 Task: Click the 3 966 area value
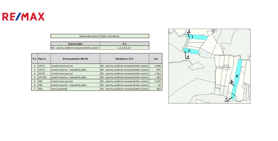point(156,66)
